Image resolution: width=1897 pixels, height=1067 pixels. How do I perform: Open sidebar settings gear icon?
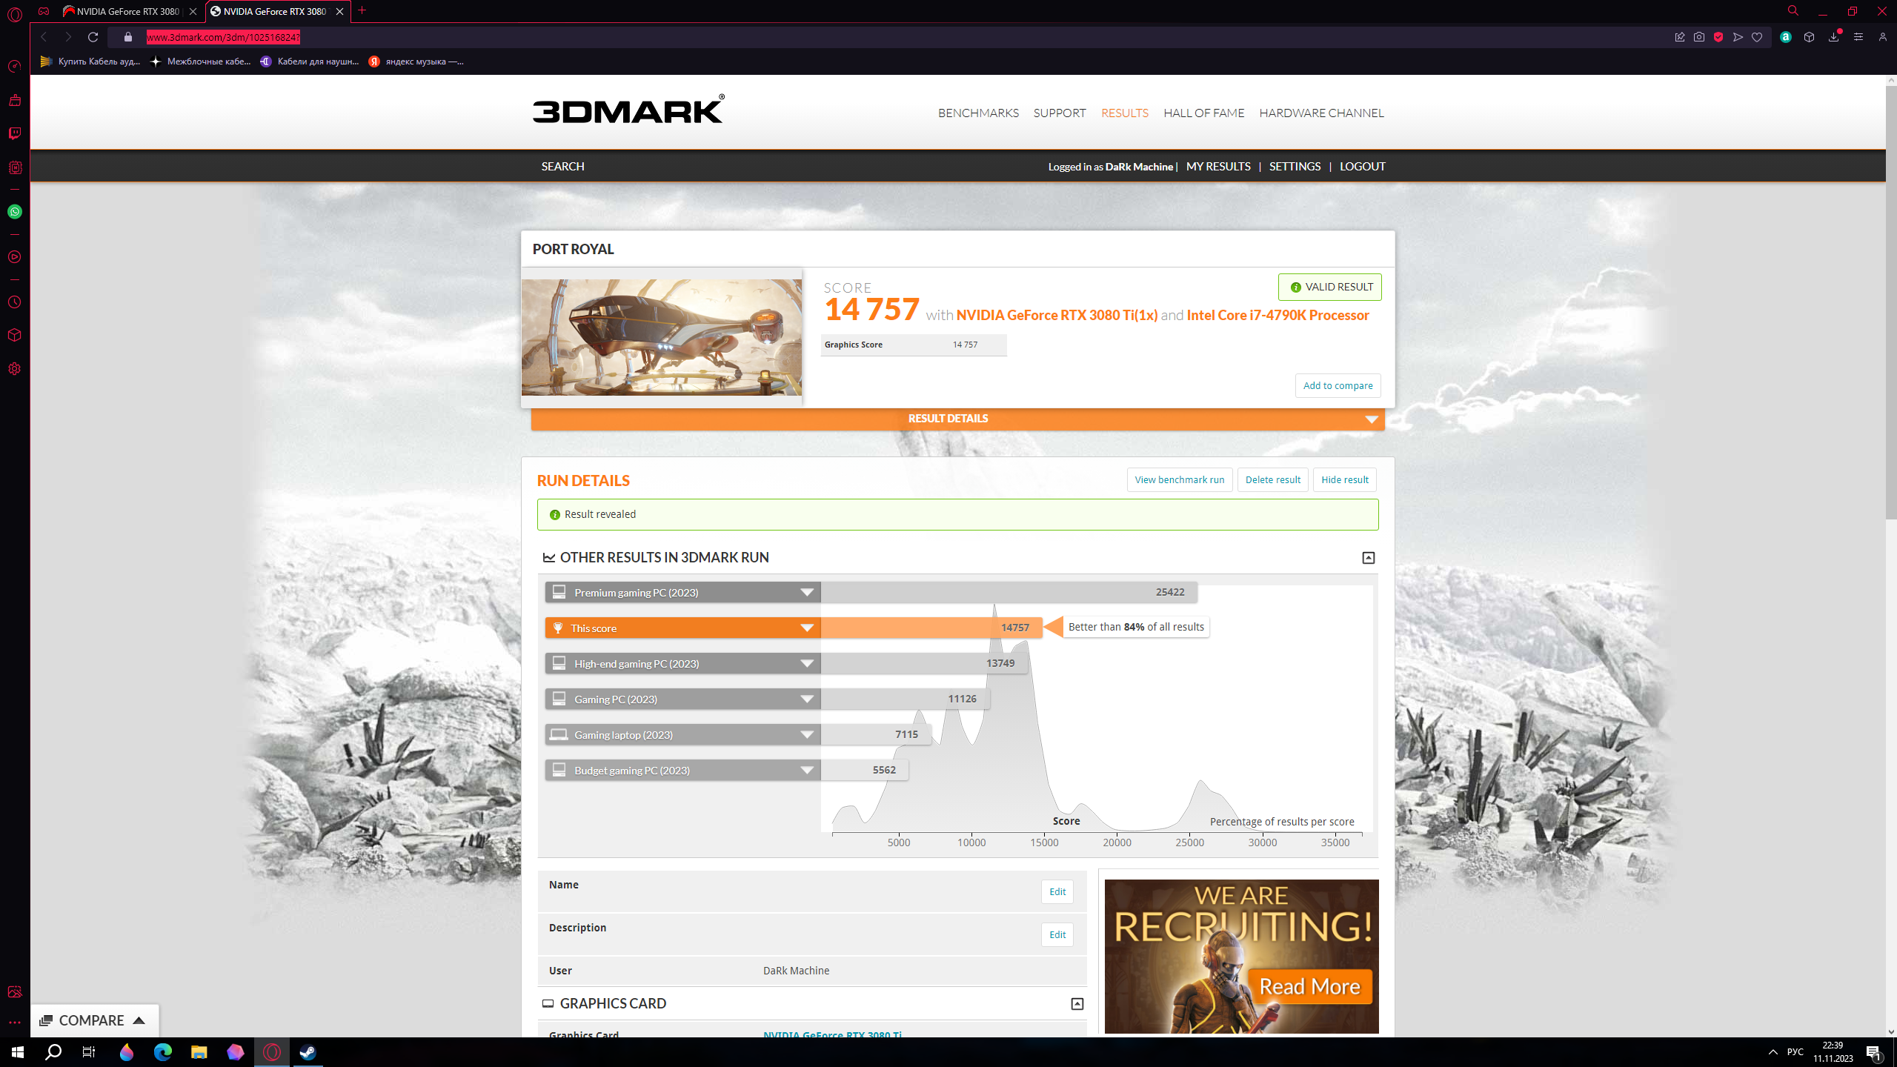(15, 369)
